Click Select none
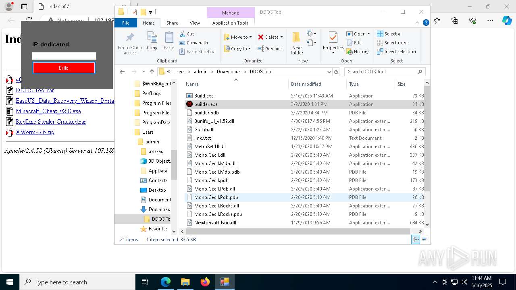Image resolution: width=516 pixels, height=290 pixels. click(x=393, y=43)
